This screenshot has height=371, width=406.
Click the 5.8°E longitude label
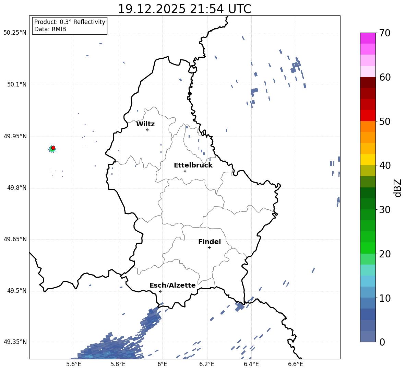tap(118, 364)
